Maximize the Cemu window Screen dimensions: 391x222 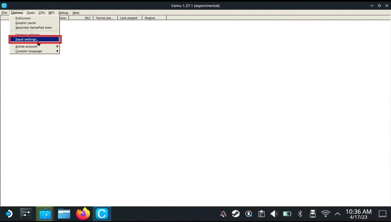[x=379, y=6]
